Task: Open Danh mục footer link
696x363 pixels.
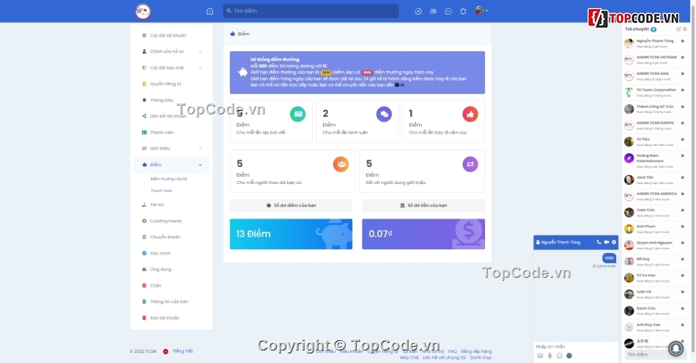Action: point(481,358)
